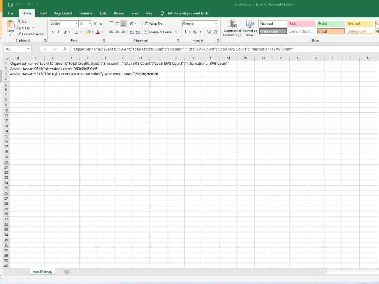Click the Paste clipboard icon

click(10, 24)
